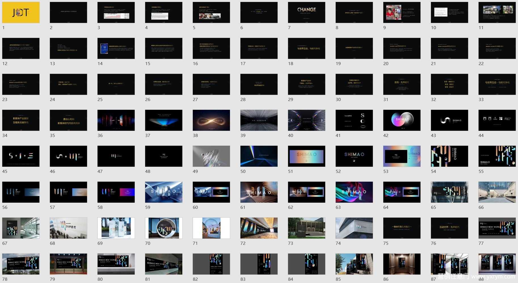Select slide 44 with row of logos
Viewport: 518px width, 283px height.
(x=497, y=120)
